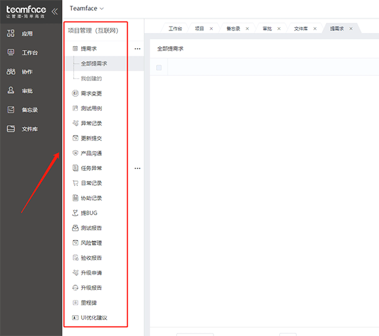Image resolution: width=379 pixels, height=336 pixels.
Task: Close the 提需求 tab
Action: tap(351, 28)
